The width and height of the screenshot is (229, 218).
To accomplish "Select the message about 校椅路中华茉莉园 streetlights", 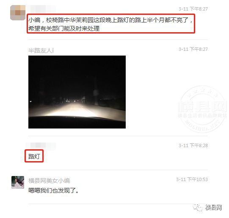I will click(111, 24).
